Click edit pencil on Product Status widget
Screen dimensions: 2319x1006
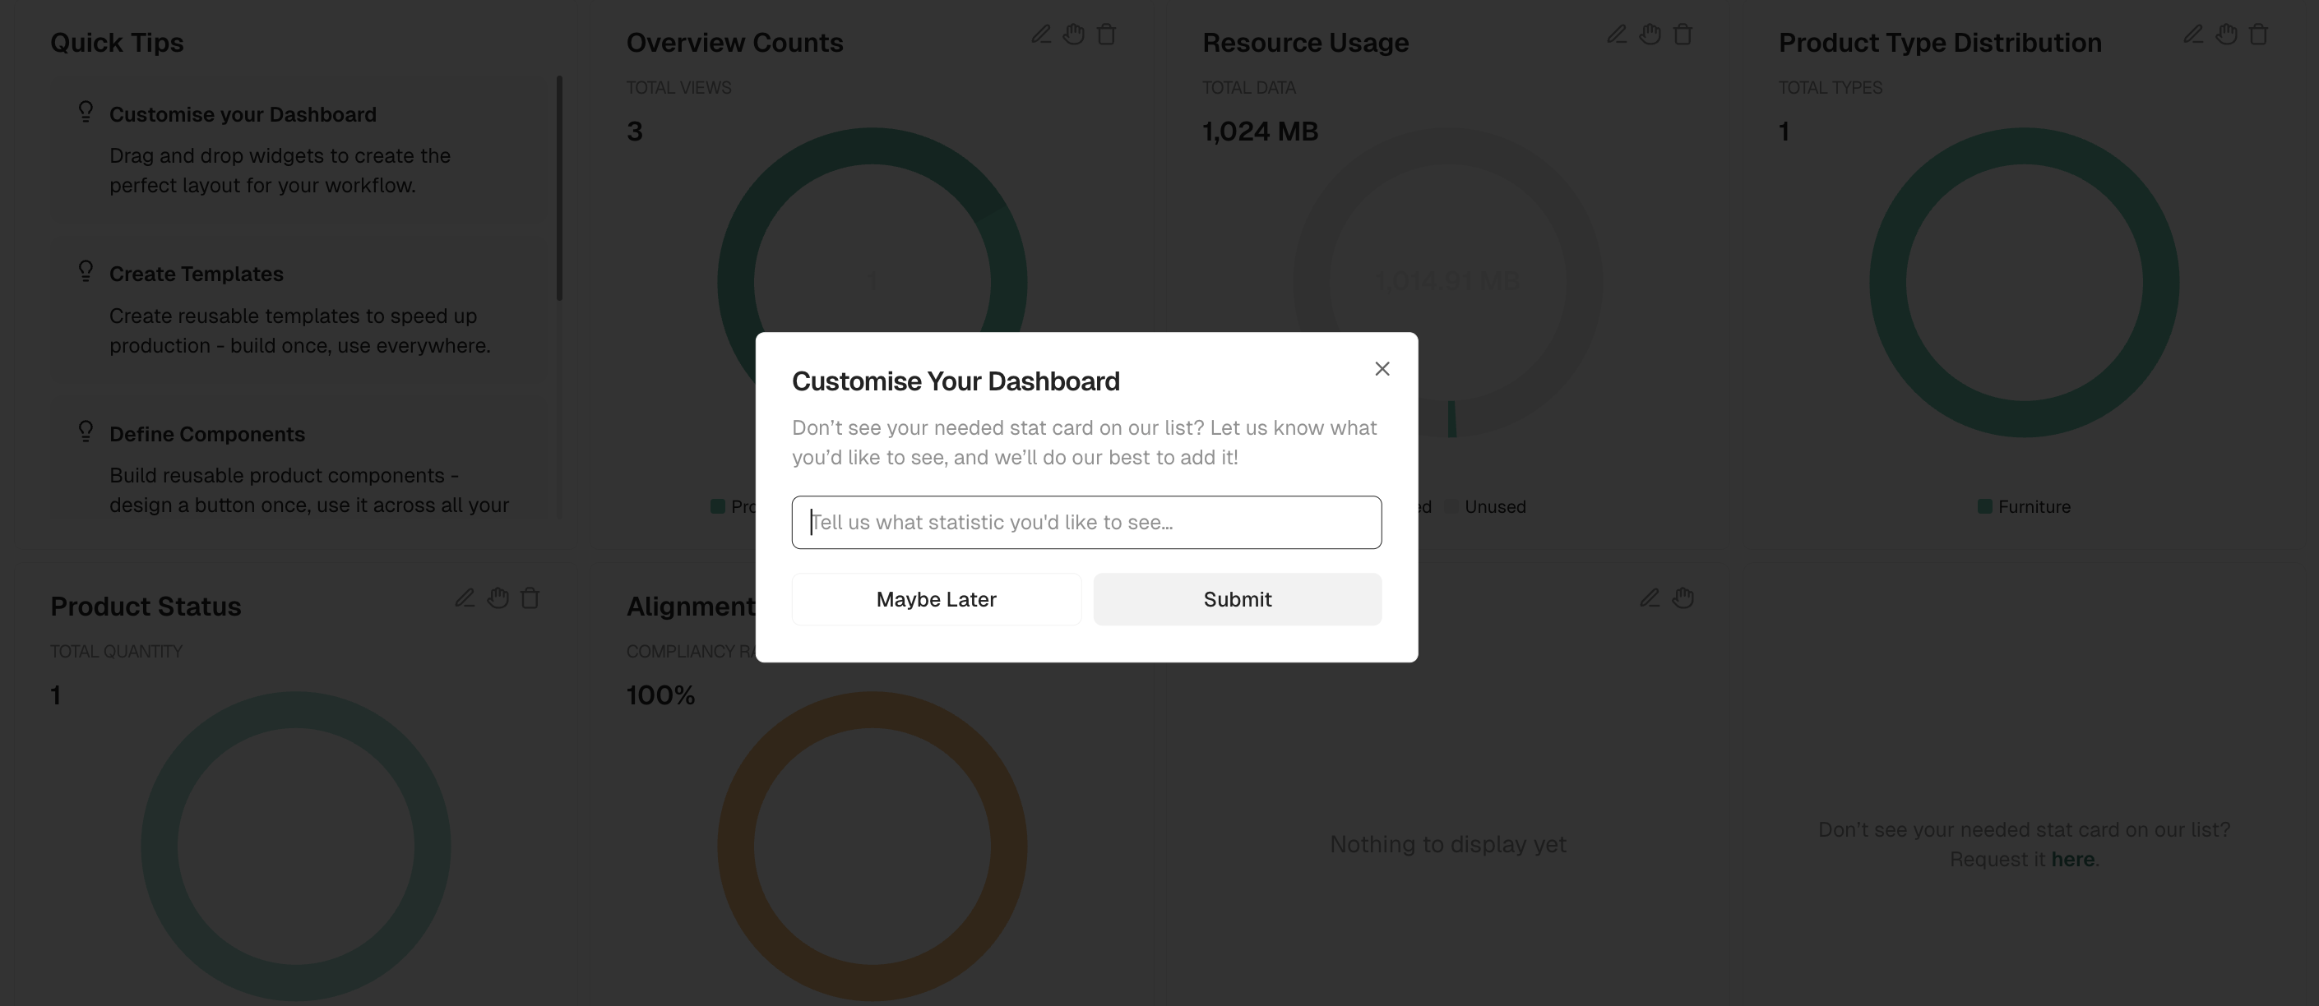[465, 598]
